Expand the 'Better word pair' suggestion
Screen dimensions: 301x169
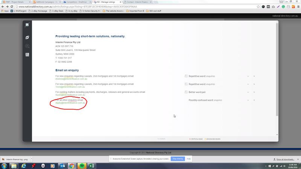(248, 92)
